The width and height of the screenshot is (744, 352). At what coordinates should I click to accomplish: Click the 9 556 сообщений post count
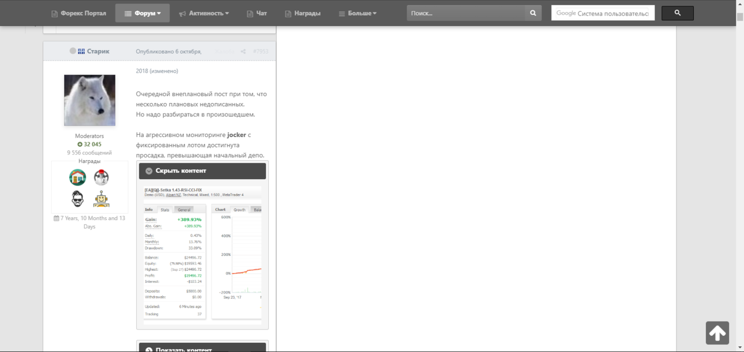(x=89, y=153)
